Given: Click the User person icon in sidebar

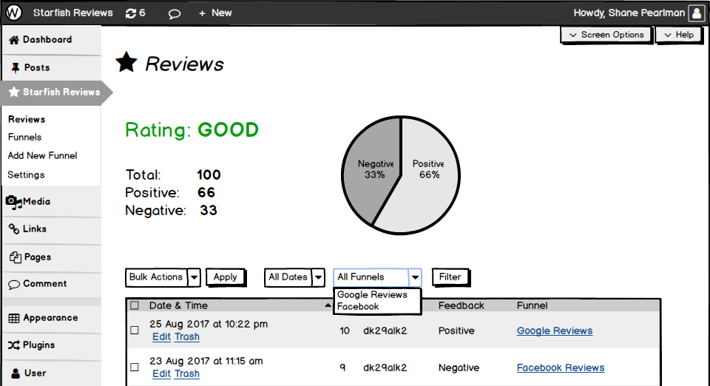Looking at the screenshot, I should click(x=16, y=373).
